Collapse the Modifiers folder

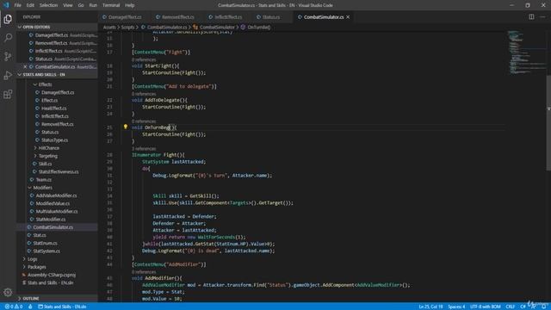click(x=42, y=188)
